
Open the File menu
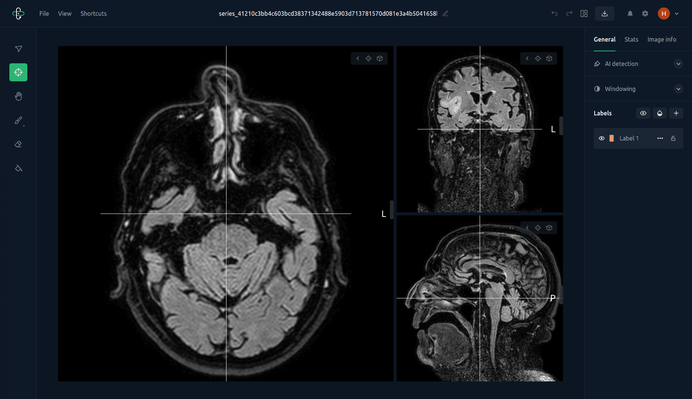click(44, 13)
